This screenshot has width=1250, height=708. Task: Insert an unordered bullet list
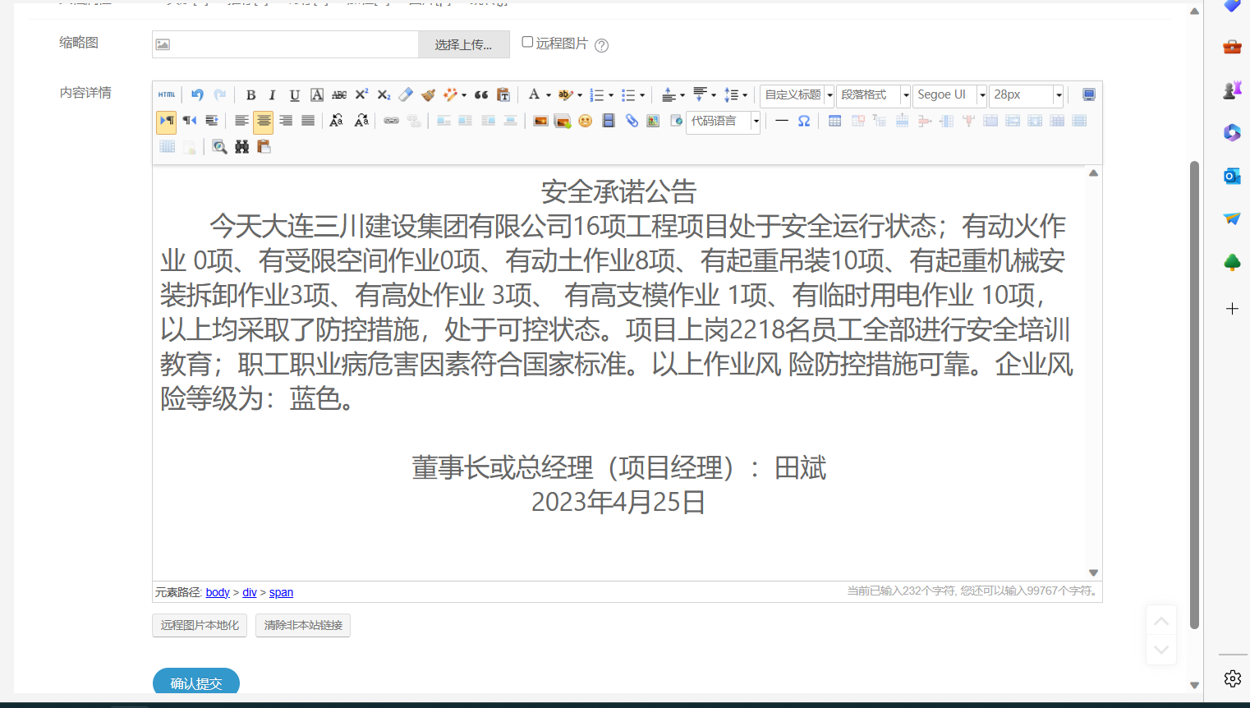(628, 95)
